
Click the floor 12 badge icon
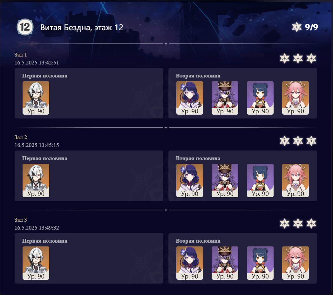click(25, 27)
